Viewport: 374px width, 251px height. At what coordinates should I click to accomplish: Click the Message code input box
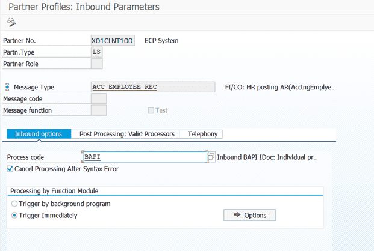98,98
